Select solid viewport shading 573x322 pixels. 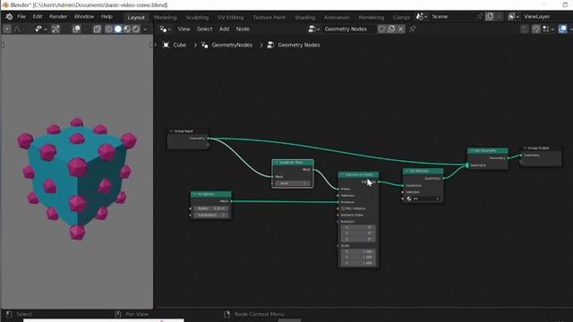(117, 29)
